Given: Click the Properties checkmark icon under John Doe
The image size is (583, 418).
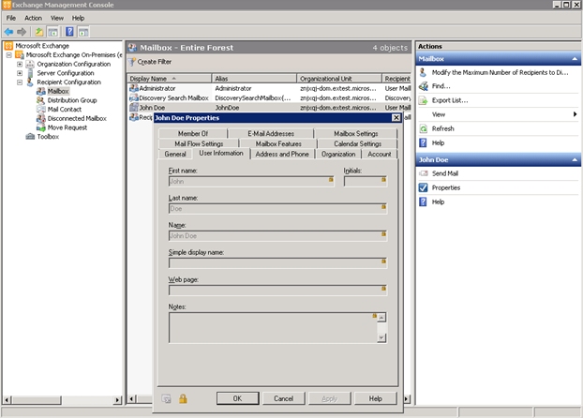Looking at the screenshot, I should [x=424, y=187].
